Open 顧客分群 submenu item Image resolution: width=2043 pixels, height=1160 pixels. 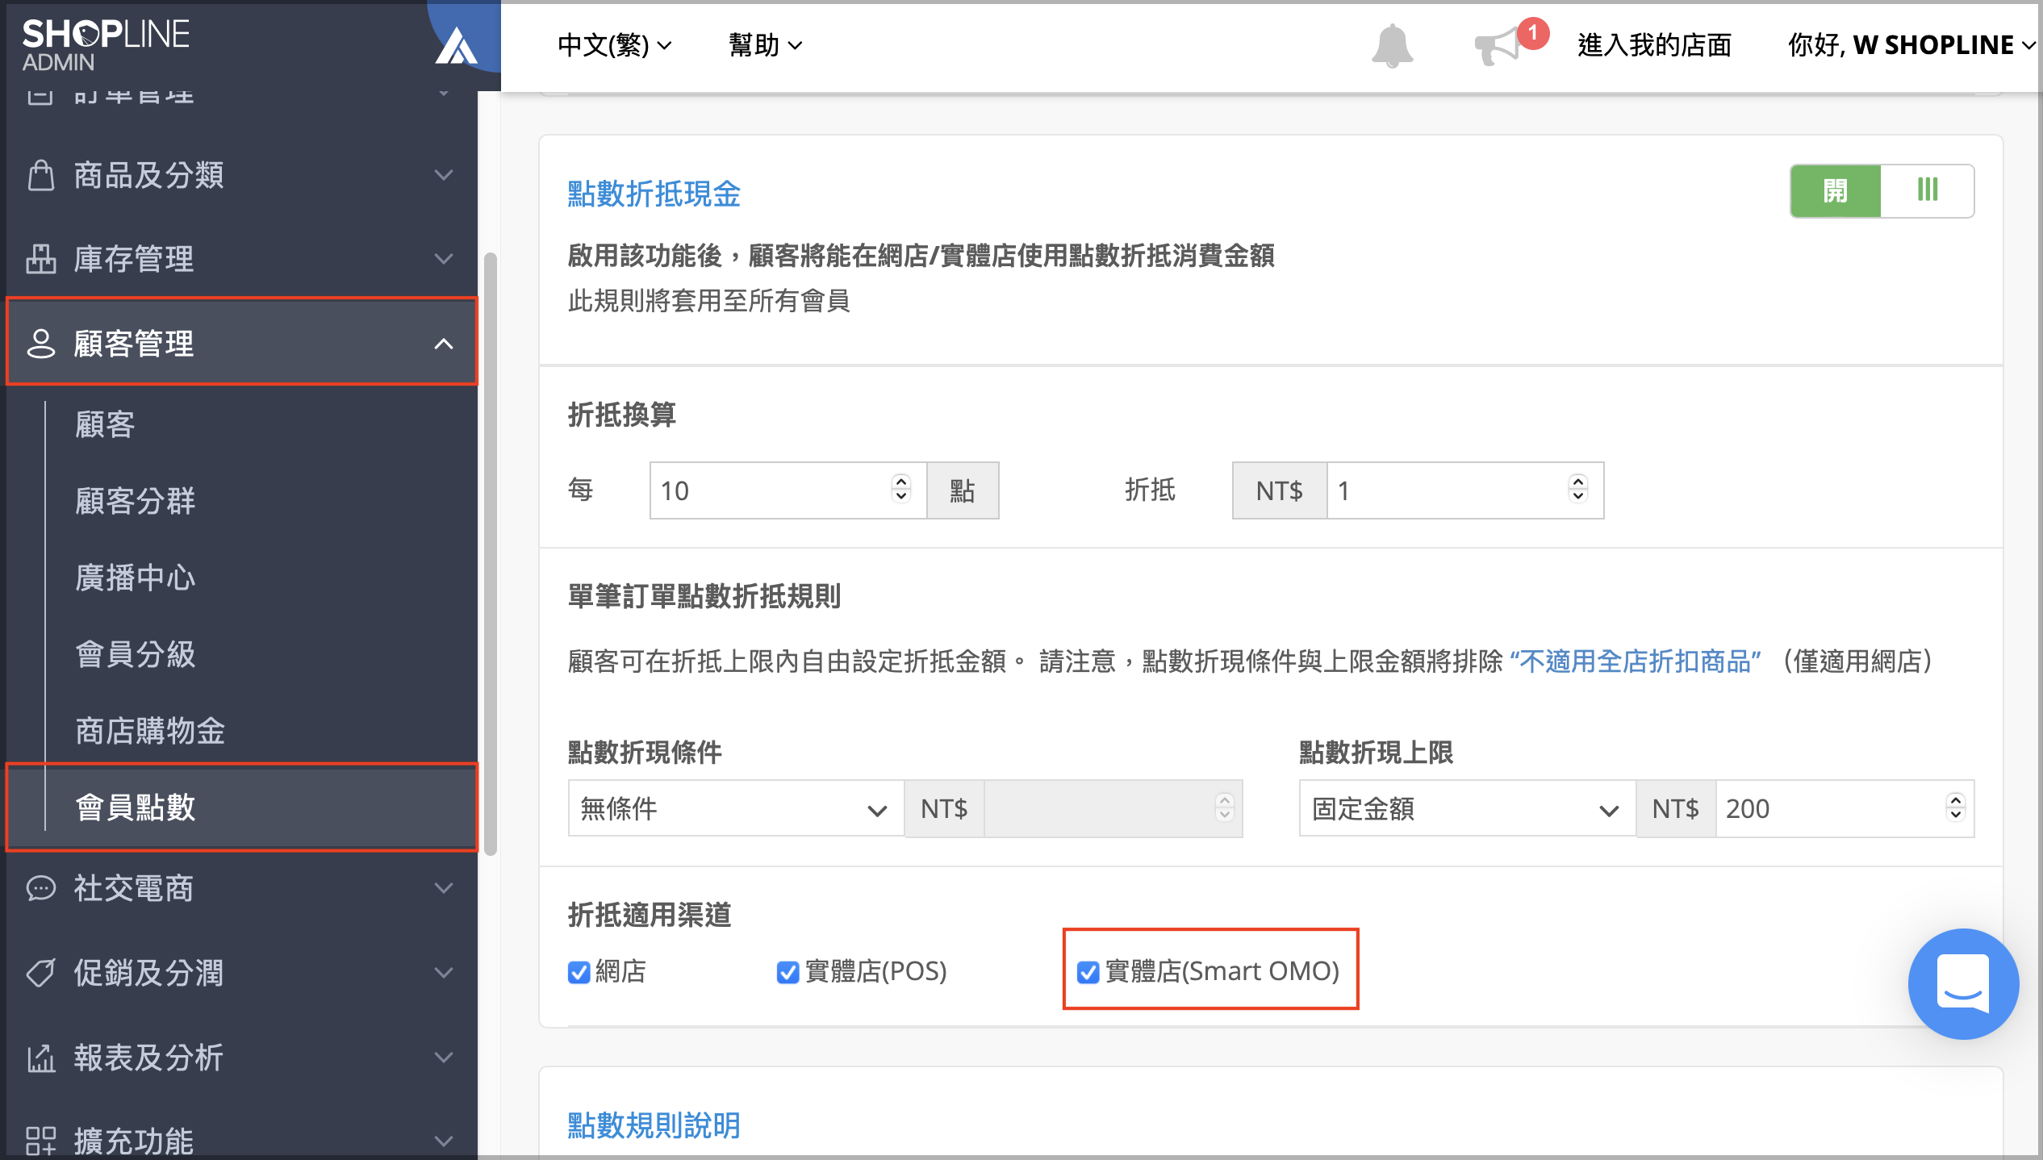136,501
